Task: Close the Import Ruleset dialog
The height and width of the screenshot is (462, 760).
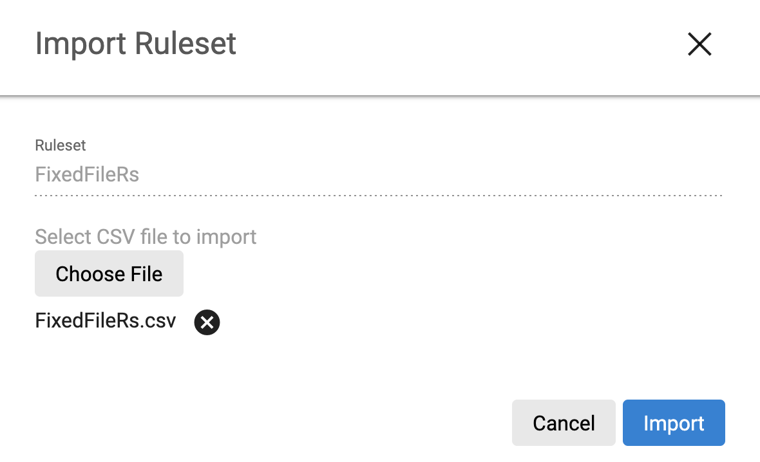Action: (699, 44)
